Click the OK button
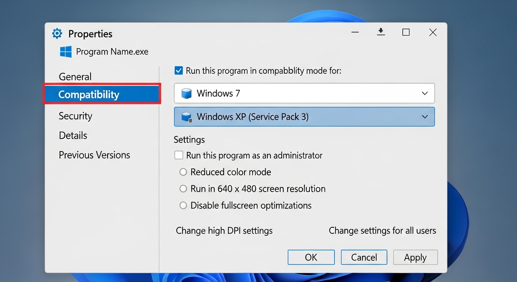The height and width of the screenshot is (282, 517). 311,257
